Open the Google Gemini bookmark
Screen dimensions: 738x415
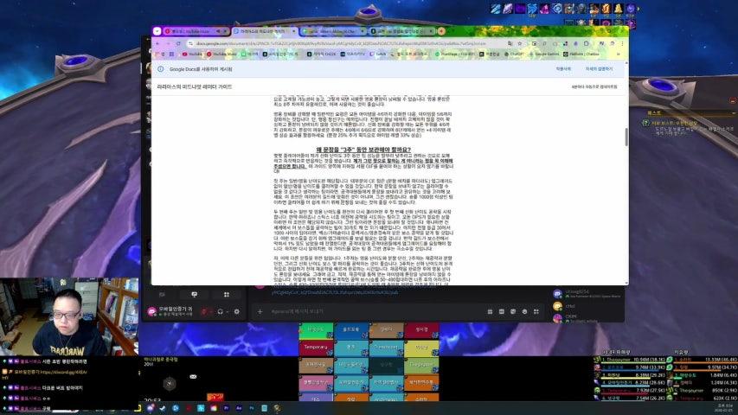point(543,54)
